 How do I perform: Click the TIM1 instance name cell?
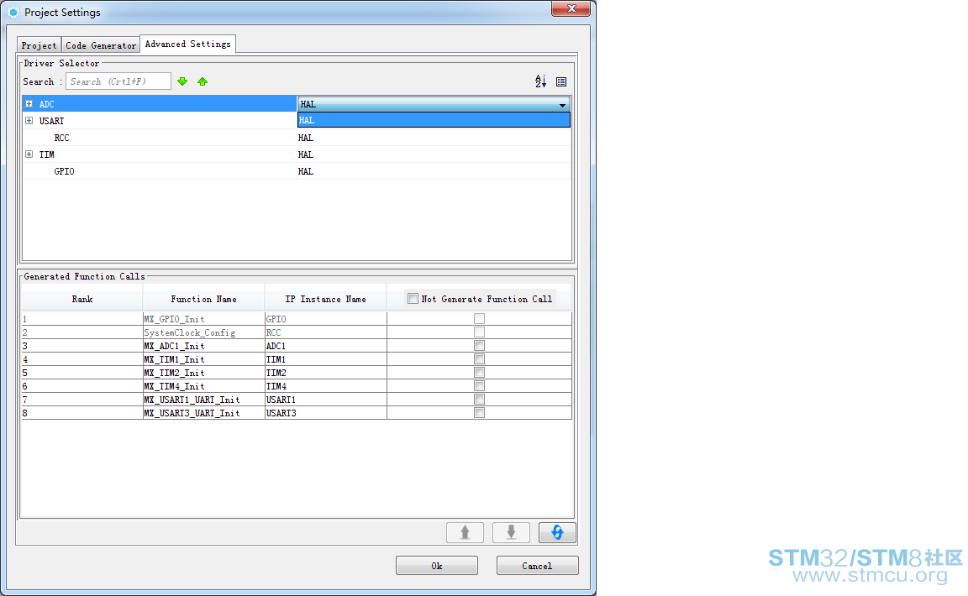tap(325, 359)
